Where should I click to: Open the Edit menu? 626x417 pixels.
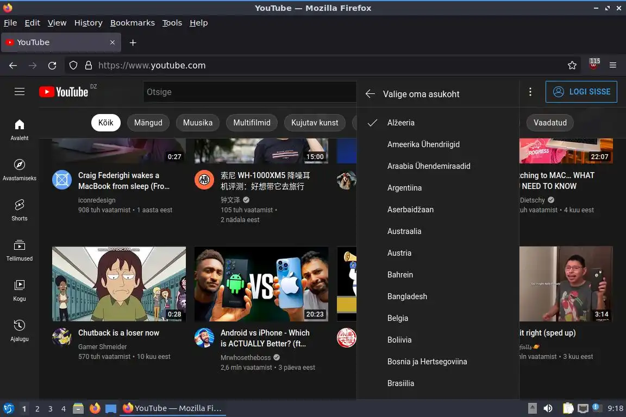(33, 23)
